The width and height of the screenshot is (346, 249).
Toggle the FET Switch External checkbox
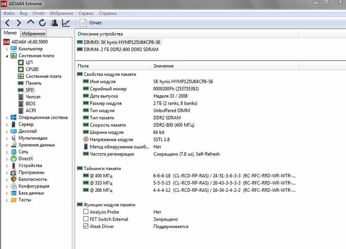(86, 219)
